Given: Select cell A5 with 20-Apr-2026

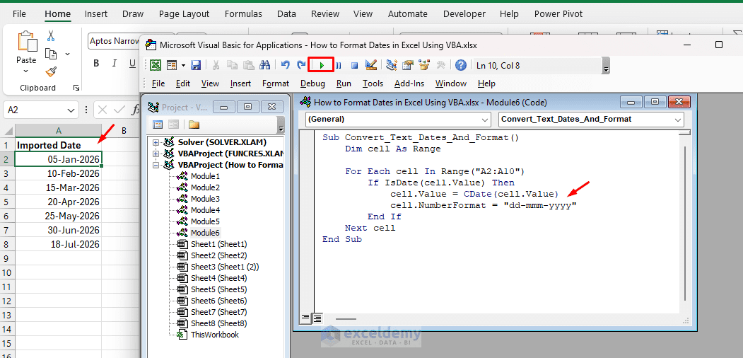Looking at the screenshot, I should pyautogui.click(x=58, y=202).
